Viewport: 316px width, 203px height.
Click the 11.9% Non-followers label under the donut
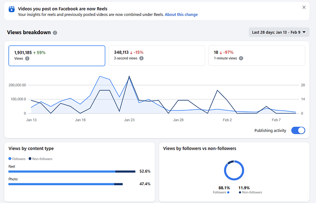[245, 189]
